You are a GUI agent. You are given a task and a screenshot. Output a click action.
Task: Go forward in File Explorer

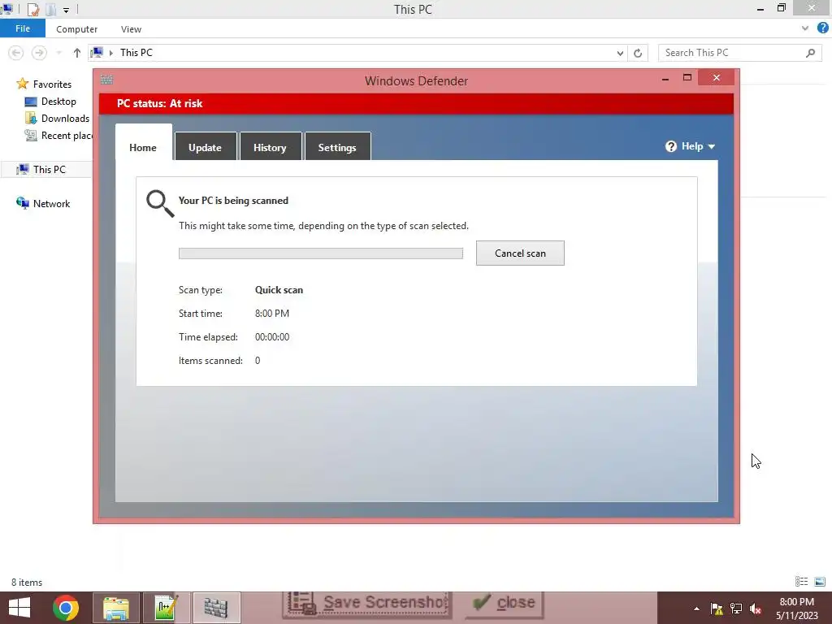point(39,53)
